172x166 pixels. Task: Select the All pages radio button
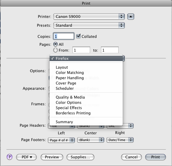(x=55, y=44)
